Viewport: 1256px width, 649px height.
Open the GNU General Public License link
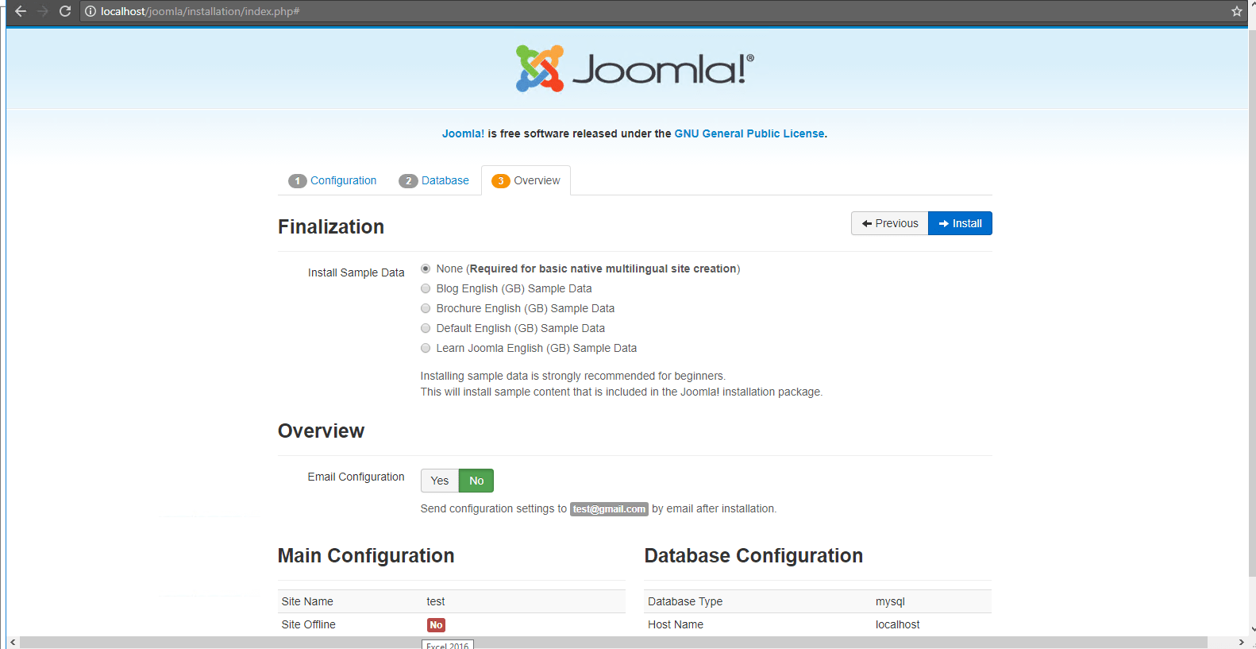(x=749, y=133)
